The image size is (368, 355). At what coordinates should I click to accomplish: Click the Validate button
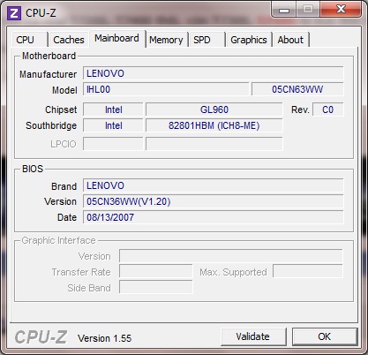pos(253,336)
